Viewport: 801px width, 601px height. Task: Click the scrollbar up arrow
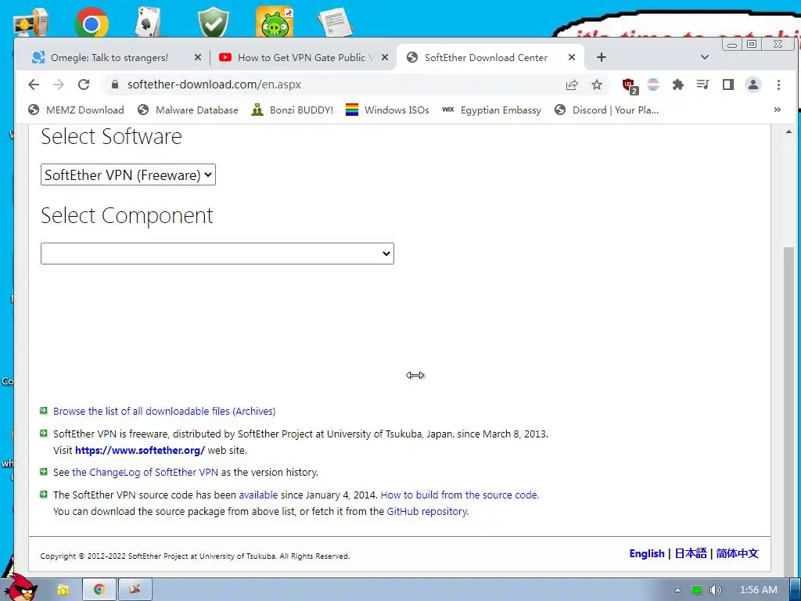pyautogui.click(x=789, y=131)
